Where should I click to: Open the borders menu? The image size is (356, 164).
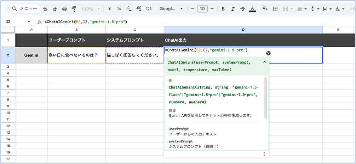(x=275, y=9)
